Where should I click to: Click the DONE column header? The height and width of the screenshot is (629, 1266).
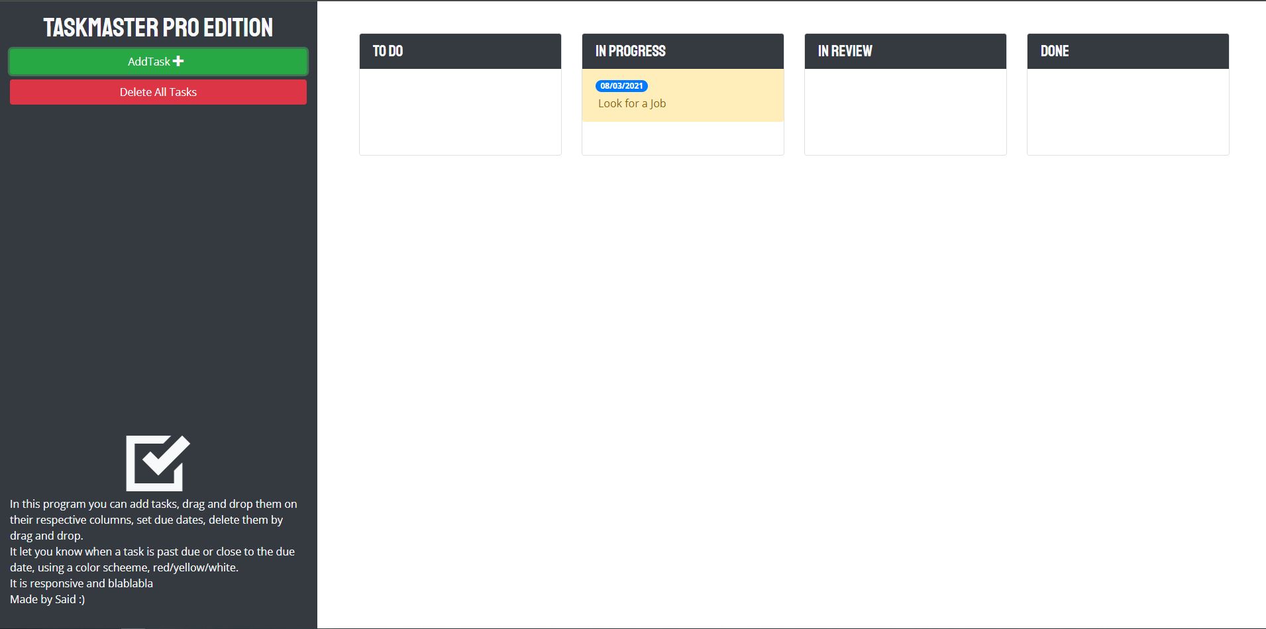click(1128, 51)
